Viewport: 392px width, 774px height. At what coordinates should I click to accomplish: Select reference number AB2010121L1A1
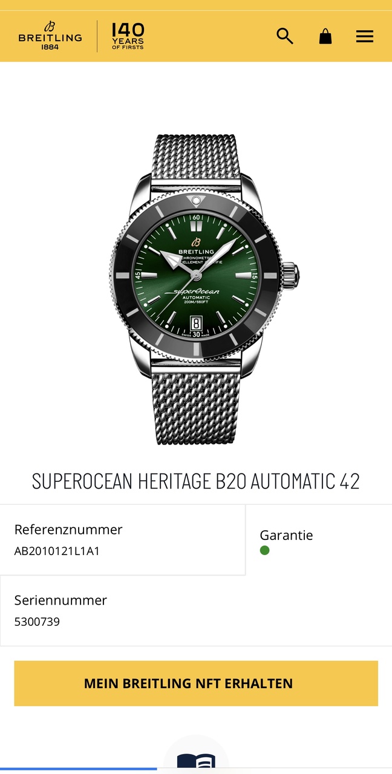(x=56, y=551)
